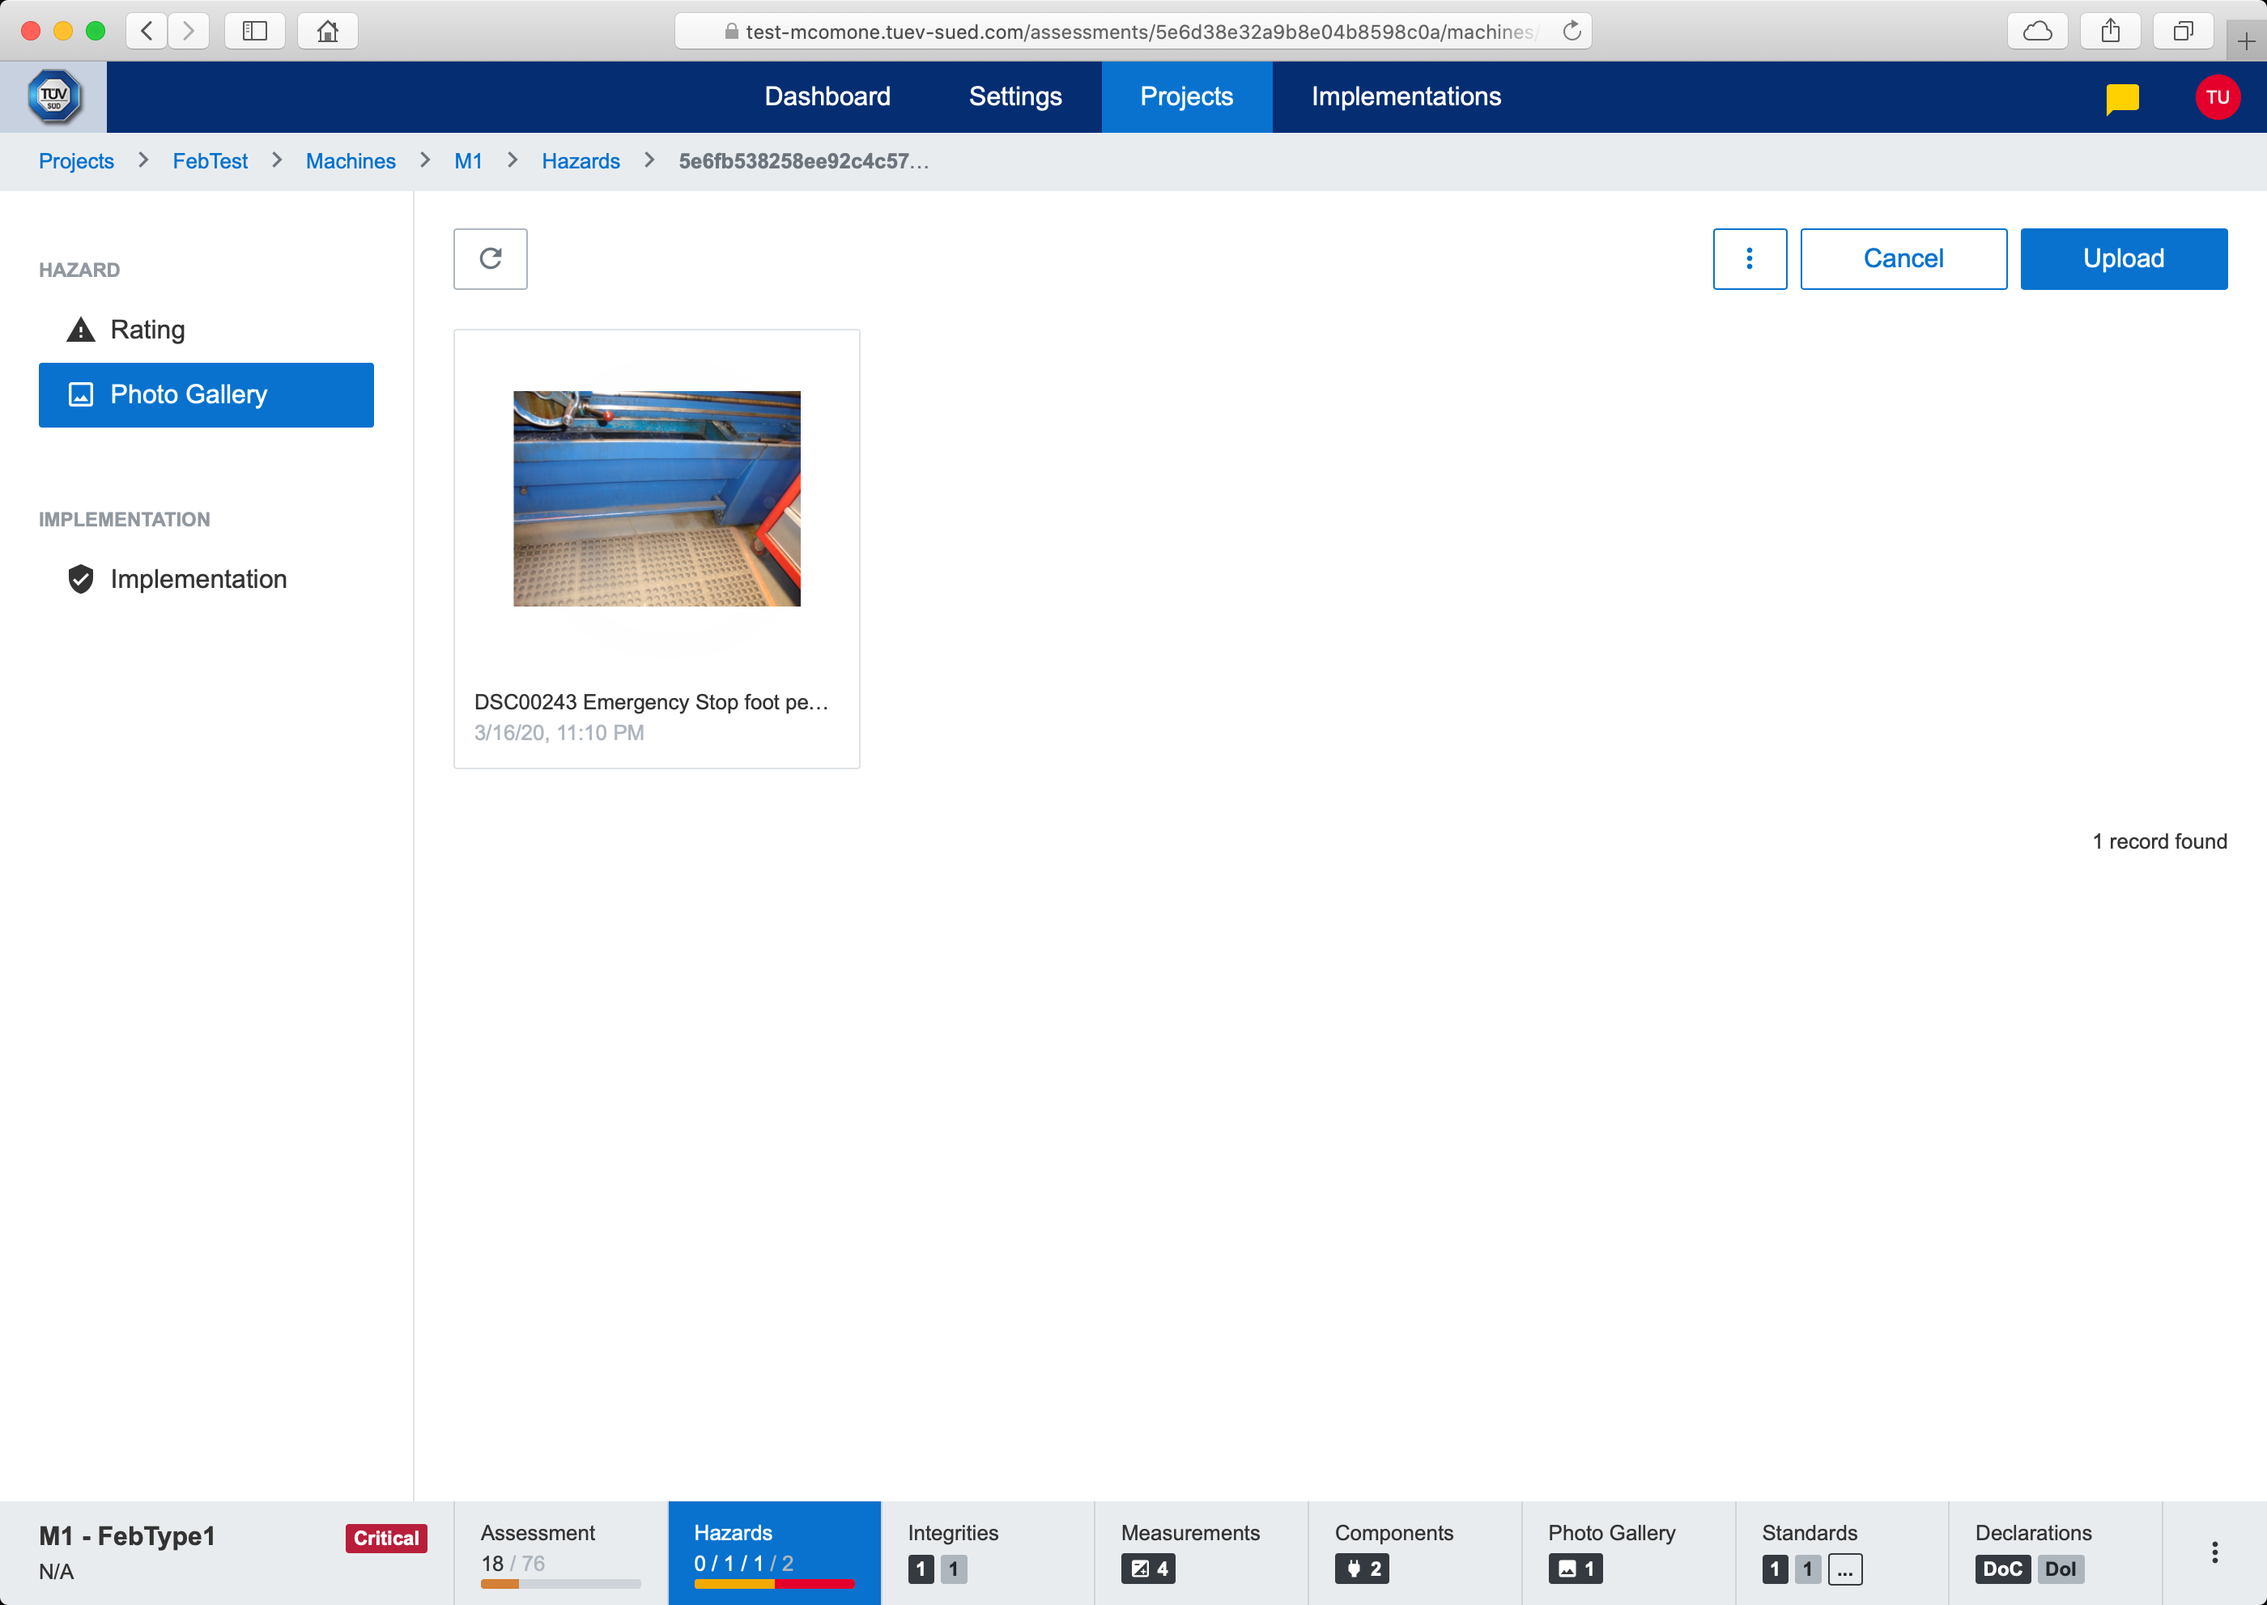
Task: Expand the Standards ellipsis badge
Action: coord(1844,1569)
